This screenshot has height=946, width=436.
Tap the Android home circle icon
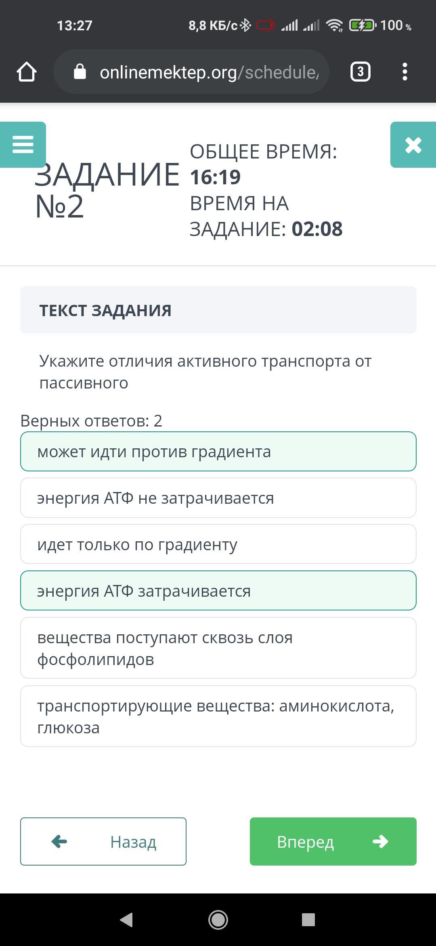tap(218, 920)
